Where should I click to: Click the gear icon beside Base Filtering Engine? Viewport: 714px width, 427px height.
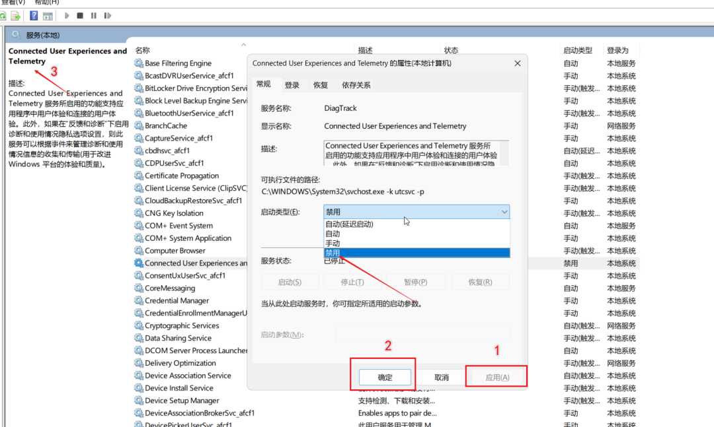tap(139, 63)
